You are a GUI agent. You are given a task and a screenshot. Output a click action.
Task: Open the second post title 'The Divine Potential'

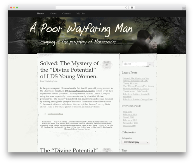pyautogui.click(x=69, y=150)
